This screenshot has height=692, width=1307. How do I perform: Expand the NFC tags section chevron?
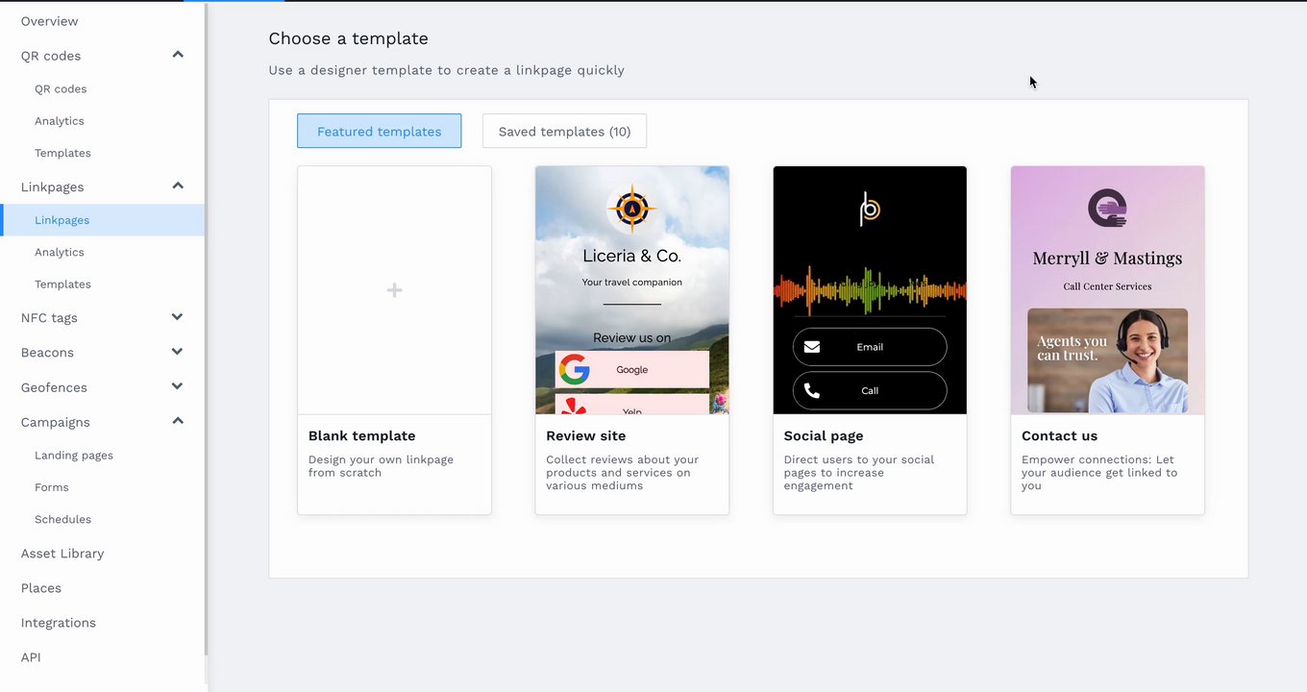click(x=178, y=317)
